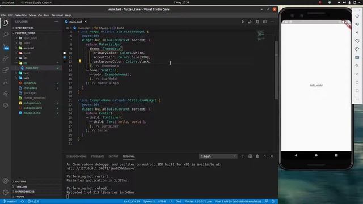Screen dimensions: 363x204
Task: Switch to the OUTPUT tab
Action: [x=113, y=156]
